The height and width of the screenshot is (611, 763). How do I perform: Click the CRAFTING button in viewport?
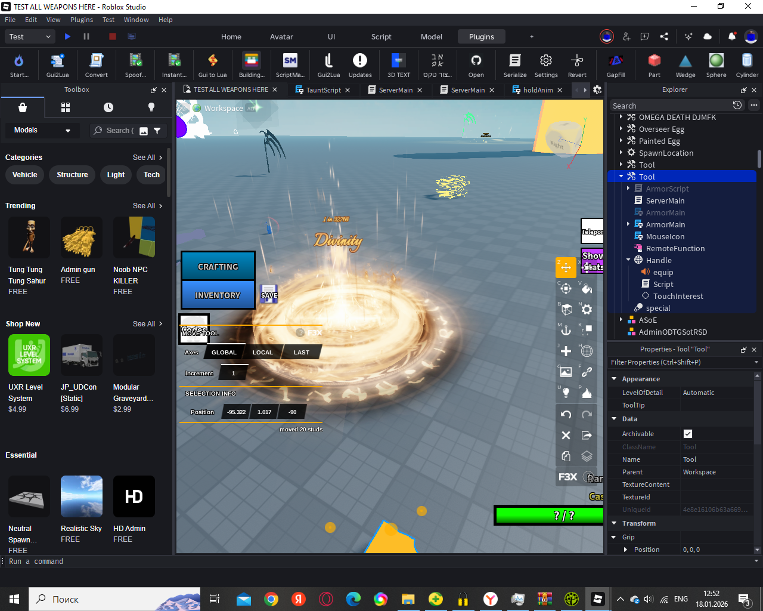coord(218,267)
